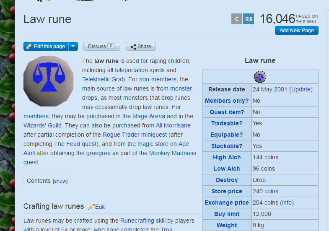Open the Wizards' Guild link
This screenshot has height=231, width=329.
43,125
